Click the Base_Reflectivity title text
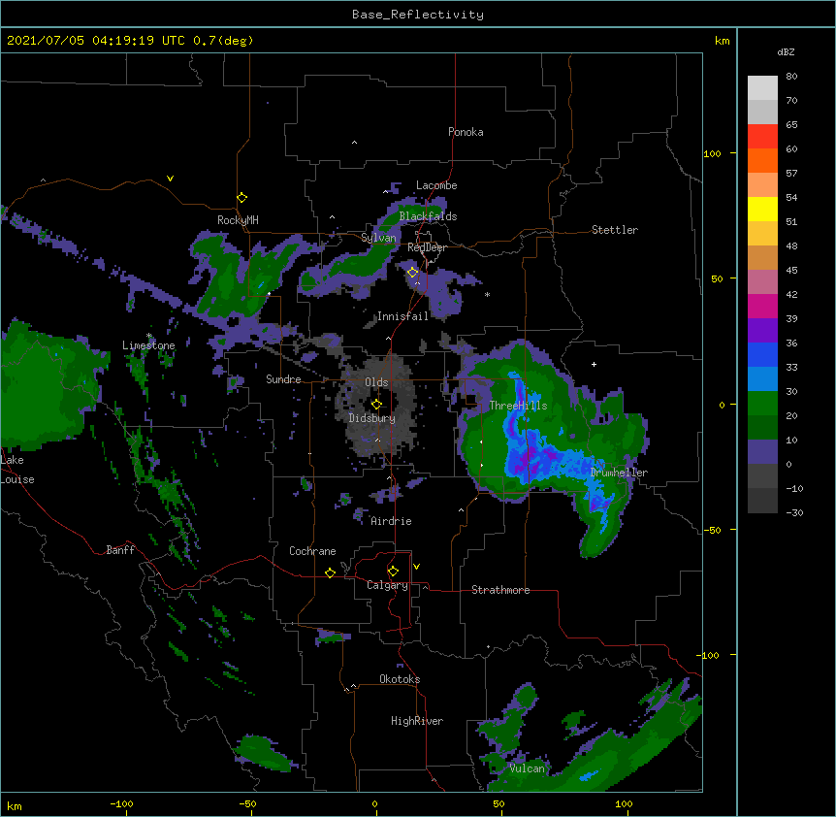 click(418, 15)
